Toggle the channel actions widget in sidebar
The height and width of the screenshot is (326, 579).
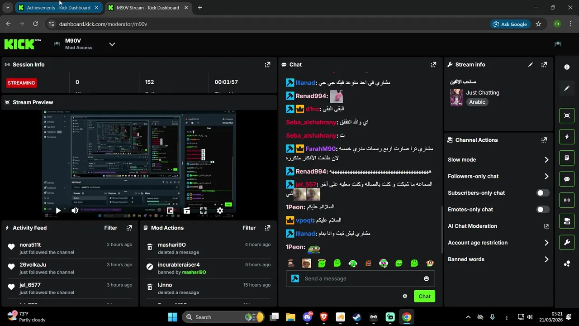tap(567, 221)
